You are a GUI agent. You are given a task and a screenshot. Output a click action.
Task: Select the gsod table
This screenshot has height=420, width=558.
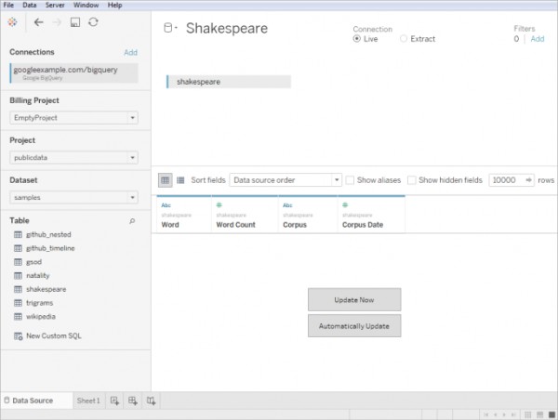(33, 262)
